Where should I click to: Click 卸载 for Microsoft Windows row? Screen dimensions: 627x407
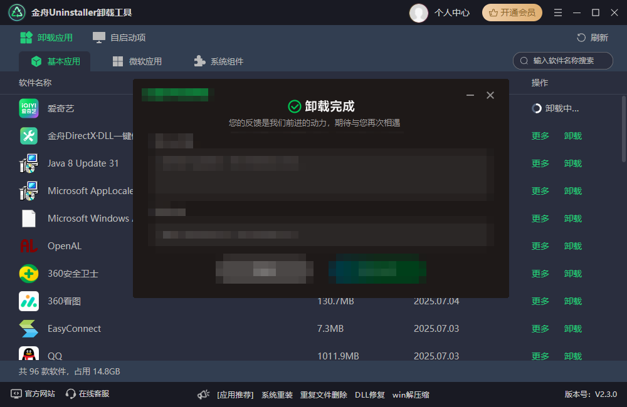click(x=572, y=219)
